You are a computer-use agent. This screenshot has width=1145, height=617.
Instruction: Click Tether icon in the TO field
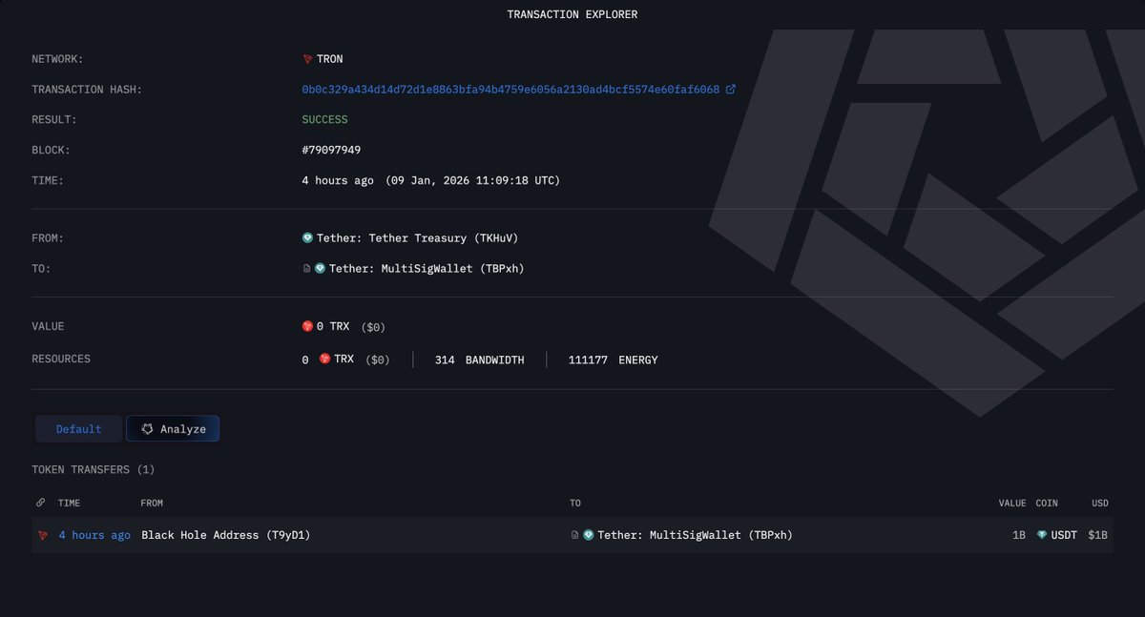pos(320,268)
